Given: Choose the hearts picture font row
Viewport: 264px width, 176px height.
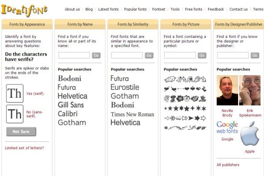Looking at the screenshot, I should point(185,89).
